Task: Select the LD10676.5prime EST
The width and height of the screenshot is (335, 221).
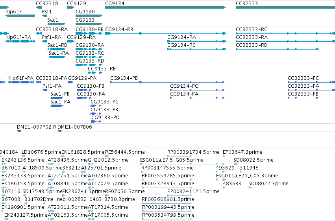Action: 24,156
